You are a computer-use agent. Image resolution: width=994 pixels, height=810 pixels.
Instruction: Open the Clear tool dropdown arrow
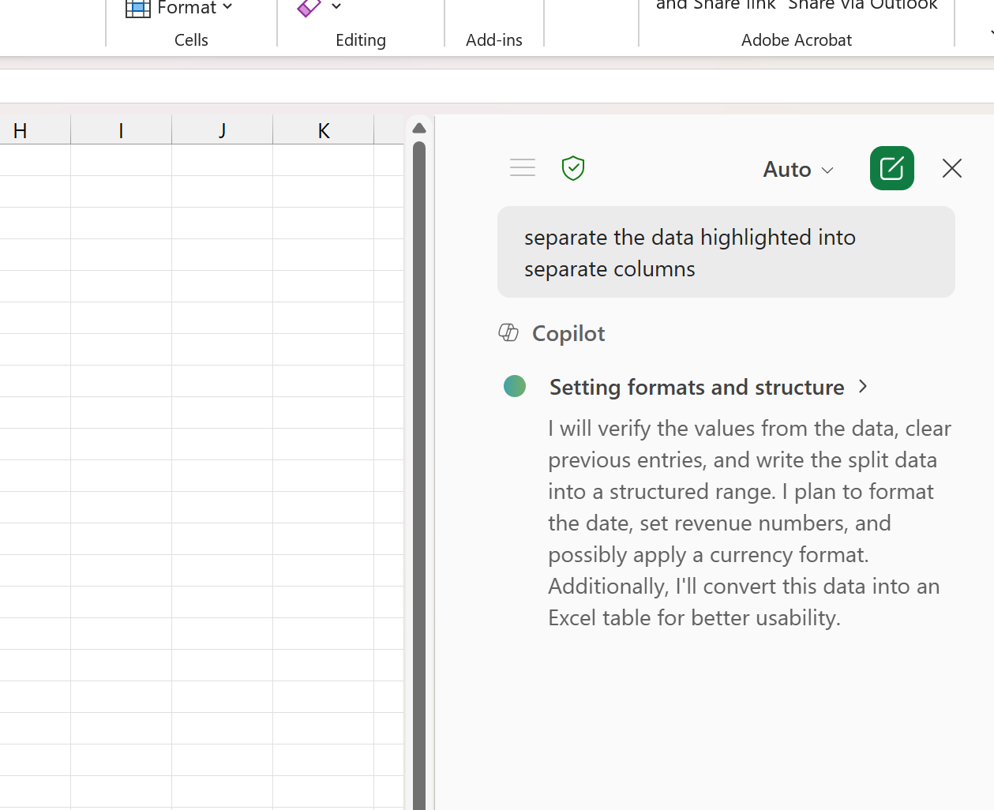336,8
